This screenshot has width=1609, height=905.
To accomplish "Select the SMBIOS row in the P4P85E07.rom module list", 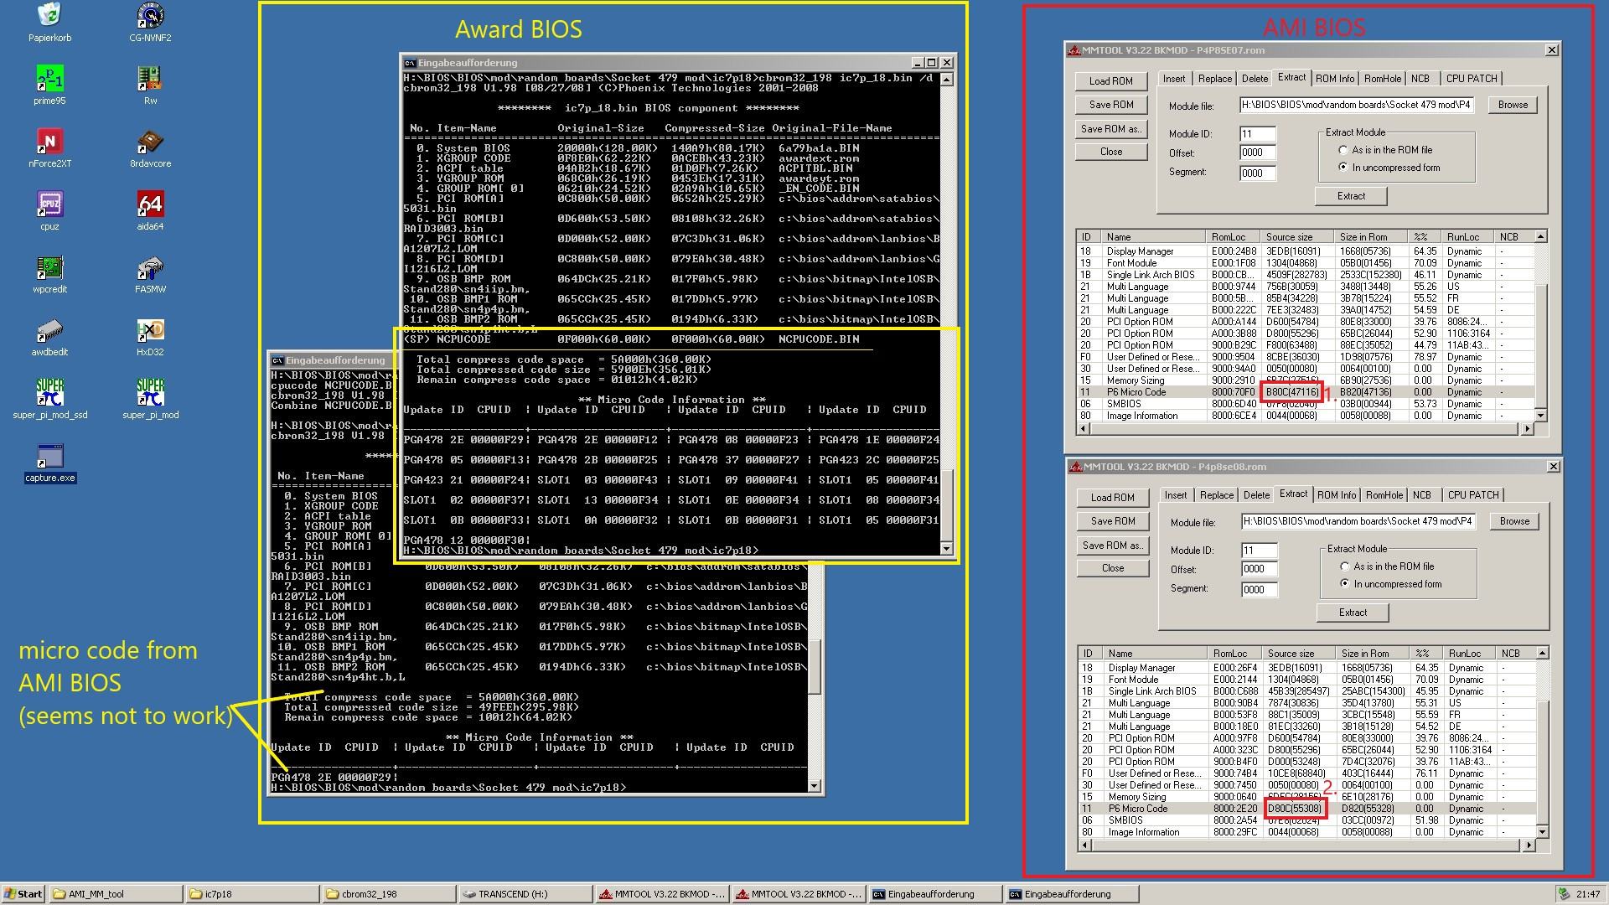I will [1306, 404].
